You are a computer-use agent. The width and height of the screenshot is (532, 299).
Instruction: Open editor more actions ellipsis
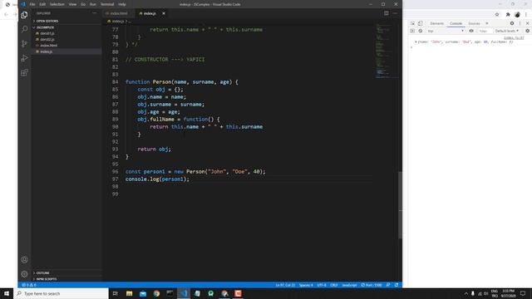396,13
